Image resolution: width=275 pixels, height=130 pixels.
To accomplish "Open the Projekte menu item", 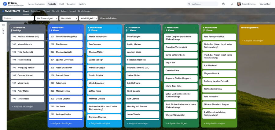I will 52,4.
